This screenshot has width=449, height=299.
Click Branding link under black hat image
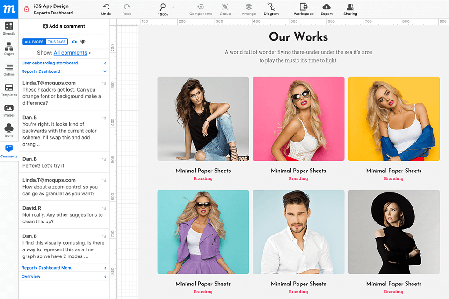[x=394, y=292]
